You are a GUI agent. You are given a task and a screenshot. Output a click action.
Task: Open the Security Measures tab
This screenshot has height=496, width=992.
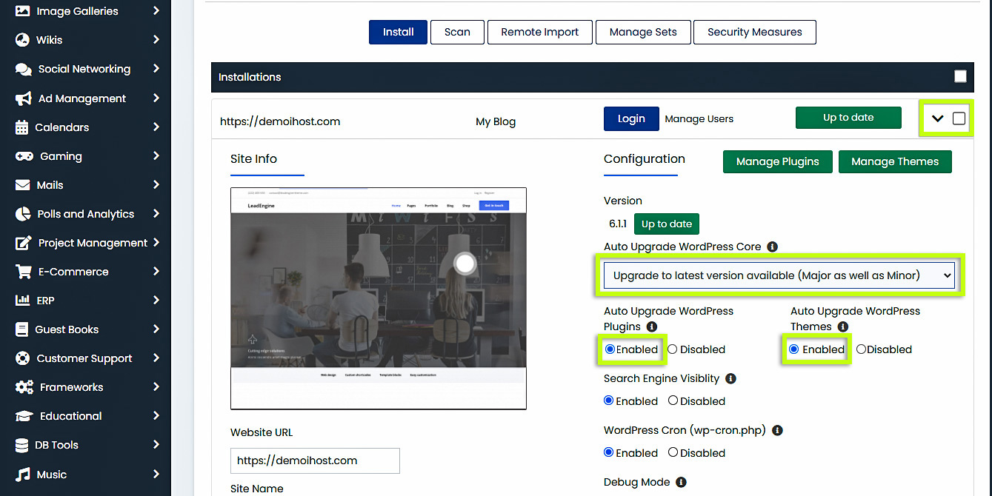755,32
